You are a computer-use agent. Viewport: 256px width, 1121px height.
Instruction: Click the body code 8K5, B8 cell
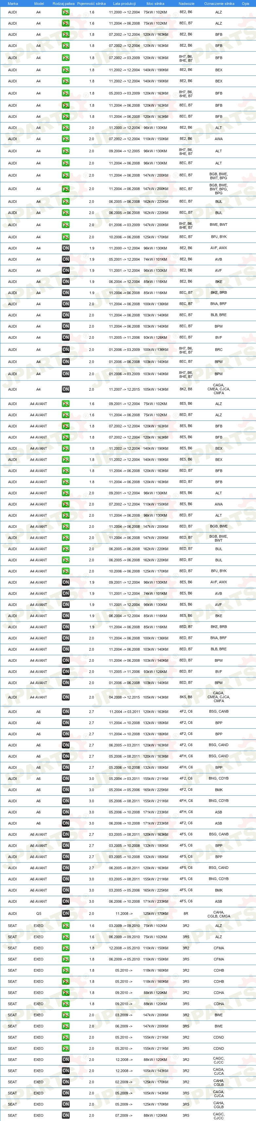186,697
